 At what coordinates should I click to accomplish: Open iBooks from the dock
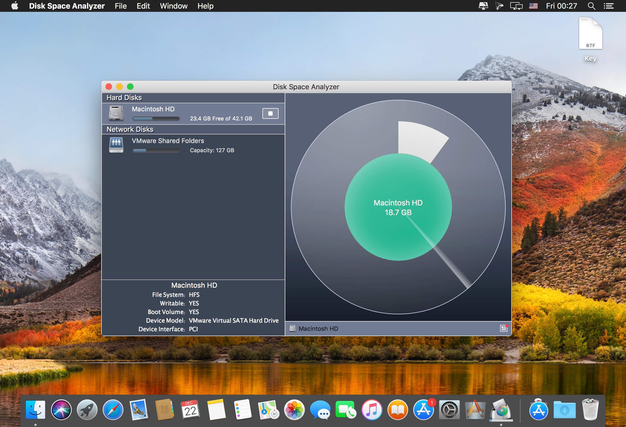click(x=398, y=410)
